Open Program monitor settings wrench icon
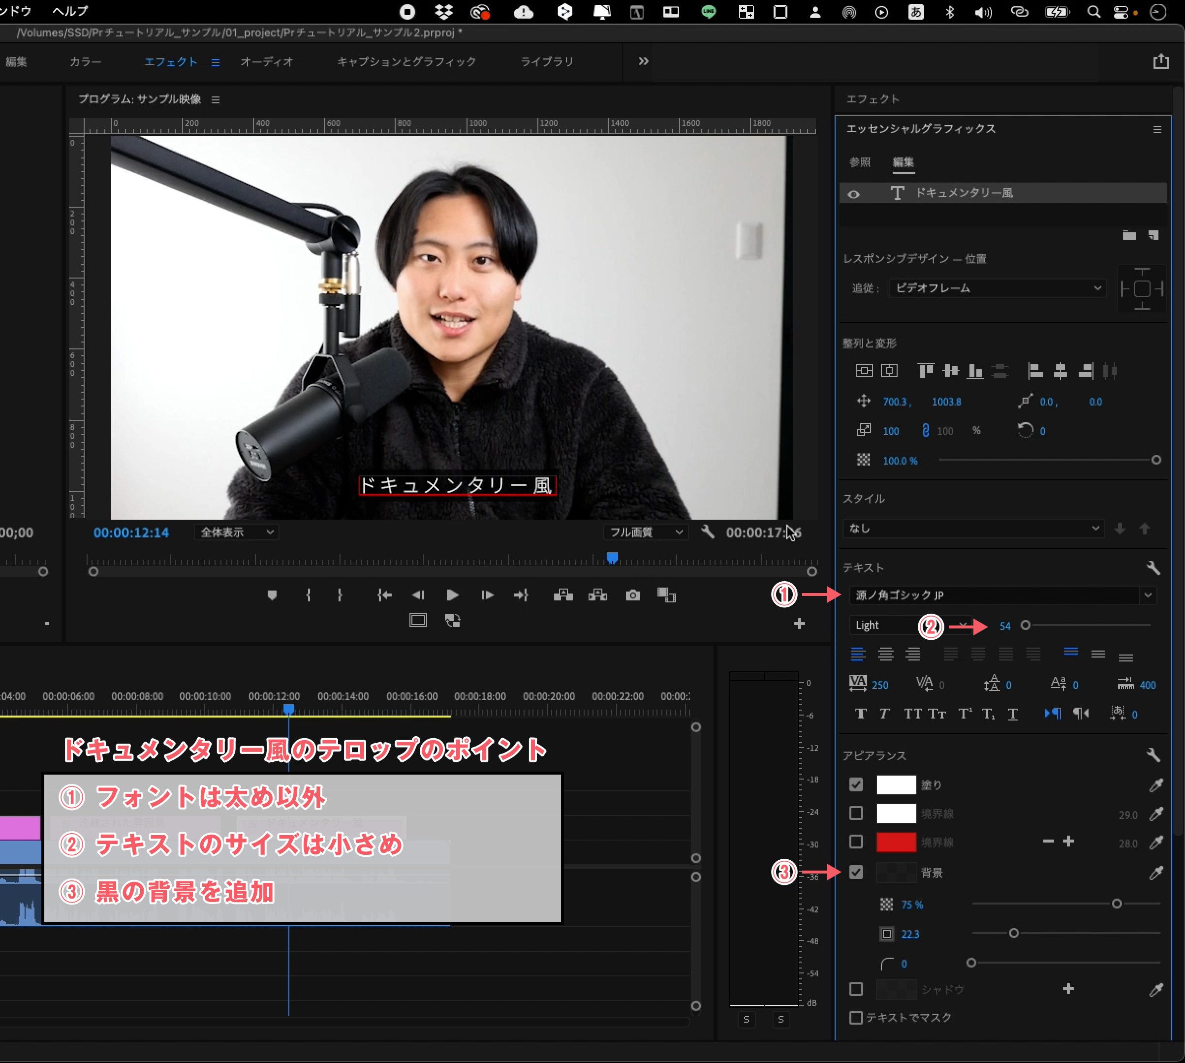This screenshot has height=1063, width=1185. pos(707,532)
